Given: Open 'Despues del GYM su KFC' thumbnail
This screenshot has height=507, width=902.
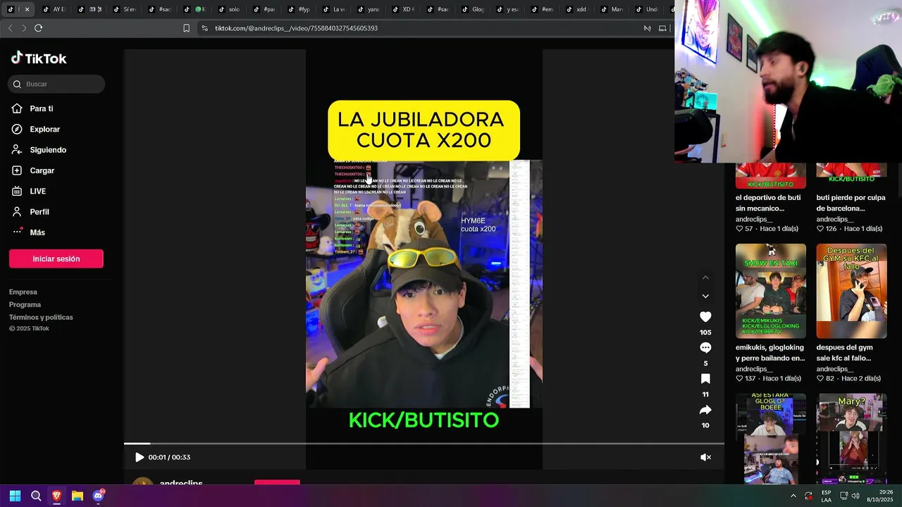Looking at the screenshot, I should [x=851, y=291].
